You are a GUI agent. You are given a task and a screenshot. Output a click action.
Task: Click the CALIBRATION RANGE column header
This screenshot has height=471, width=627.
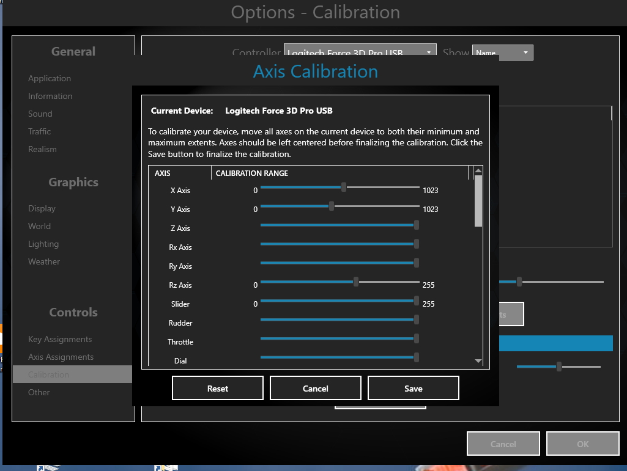coord(252,173)
